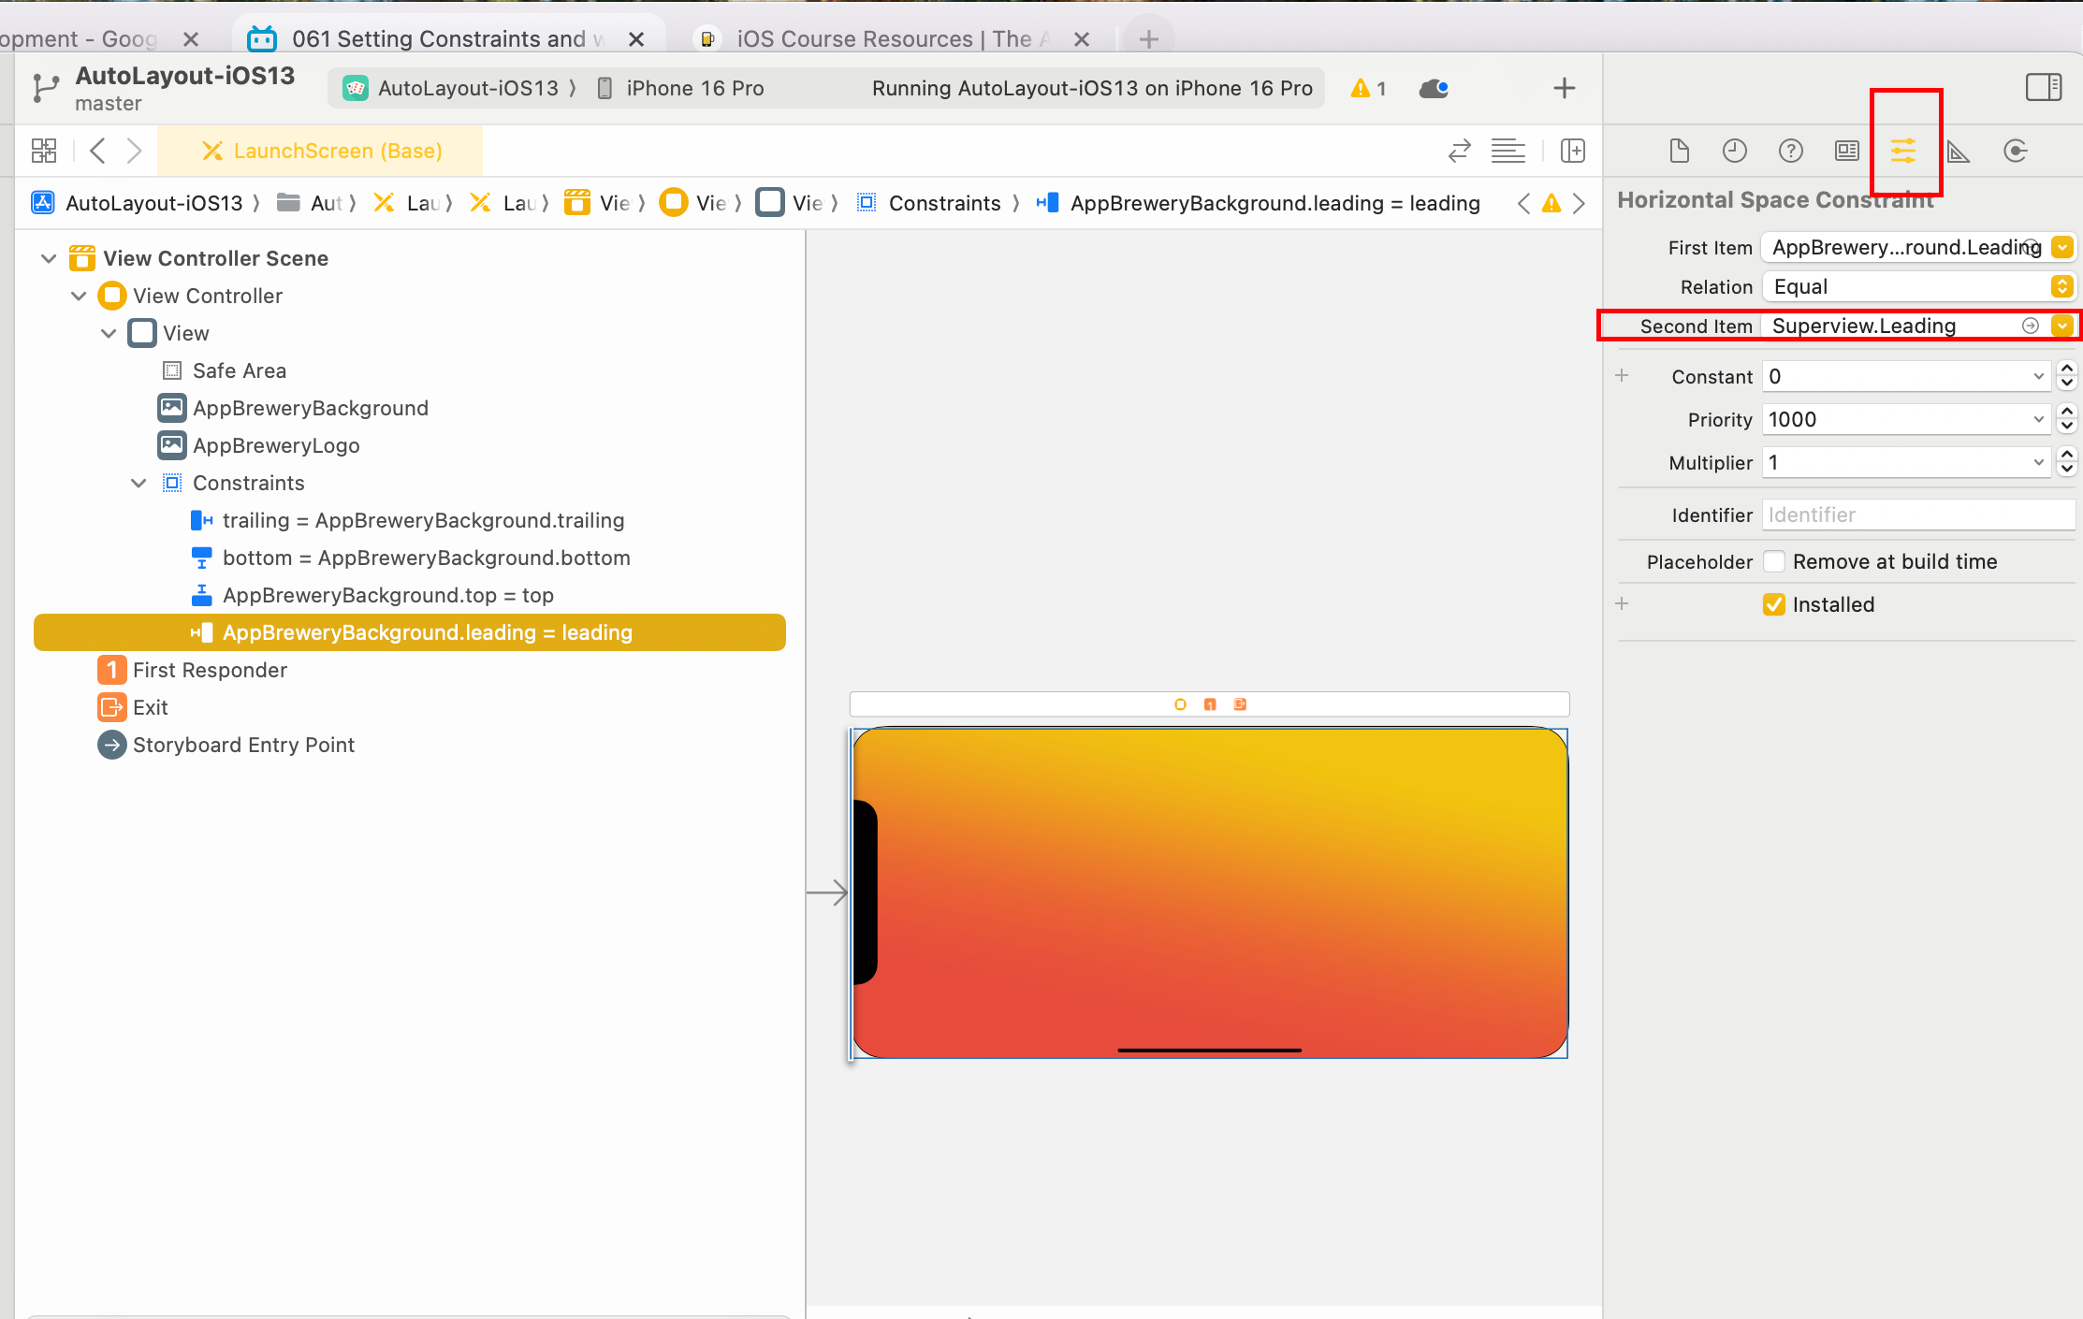The height and width of the screenshot is (1319, 2083).
Task: Step the Priority value stepper
Action: 2067,419
